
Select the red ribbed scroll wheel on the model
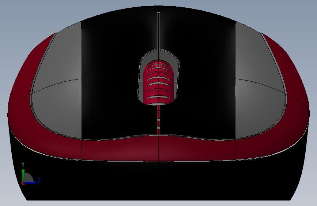pos(158,82)
